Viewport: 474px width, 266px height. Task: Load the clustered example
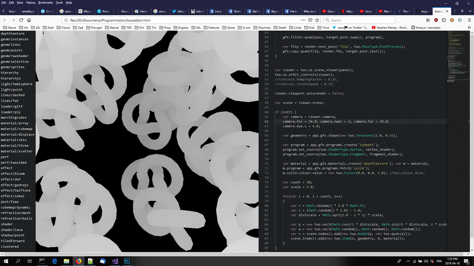pyautogui.click(x=10, y=247)
